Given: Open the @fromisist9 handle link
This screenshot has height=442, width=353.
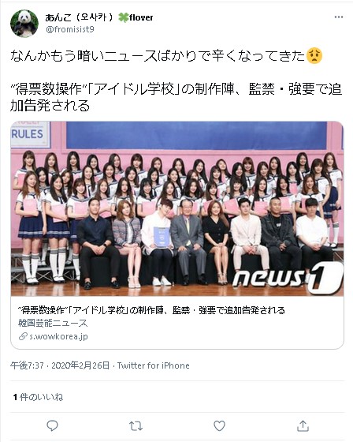Looking at the screenshot, I should 70,29.
